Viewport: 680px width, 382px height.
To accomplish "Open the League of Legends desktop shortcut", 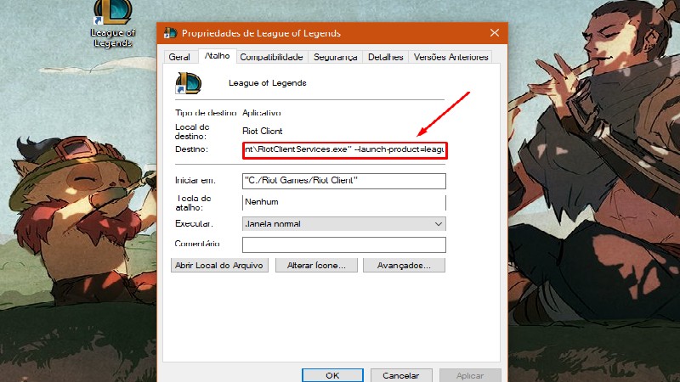I will (113, 24).
